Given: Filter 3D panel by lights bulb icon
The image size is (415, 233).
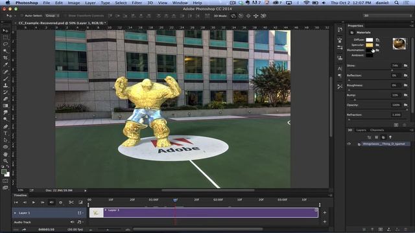Looking at the screenshot, I should (390, 137).
